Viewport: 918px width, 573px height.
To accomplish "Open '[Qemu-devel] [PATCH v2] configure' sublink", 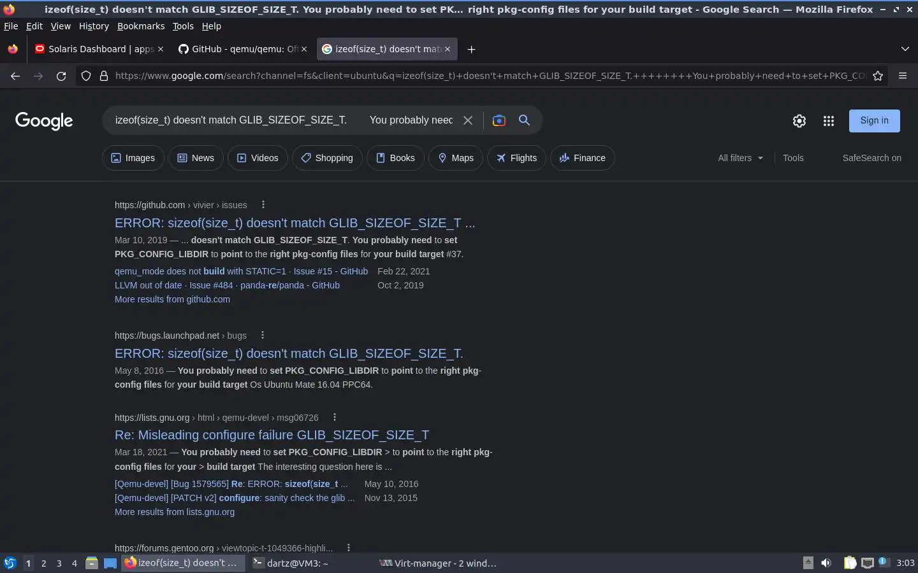I will click(x=235, y=498).
